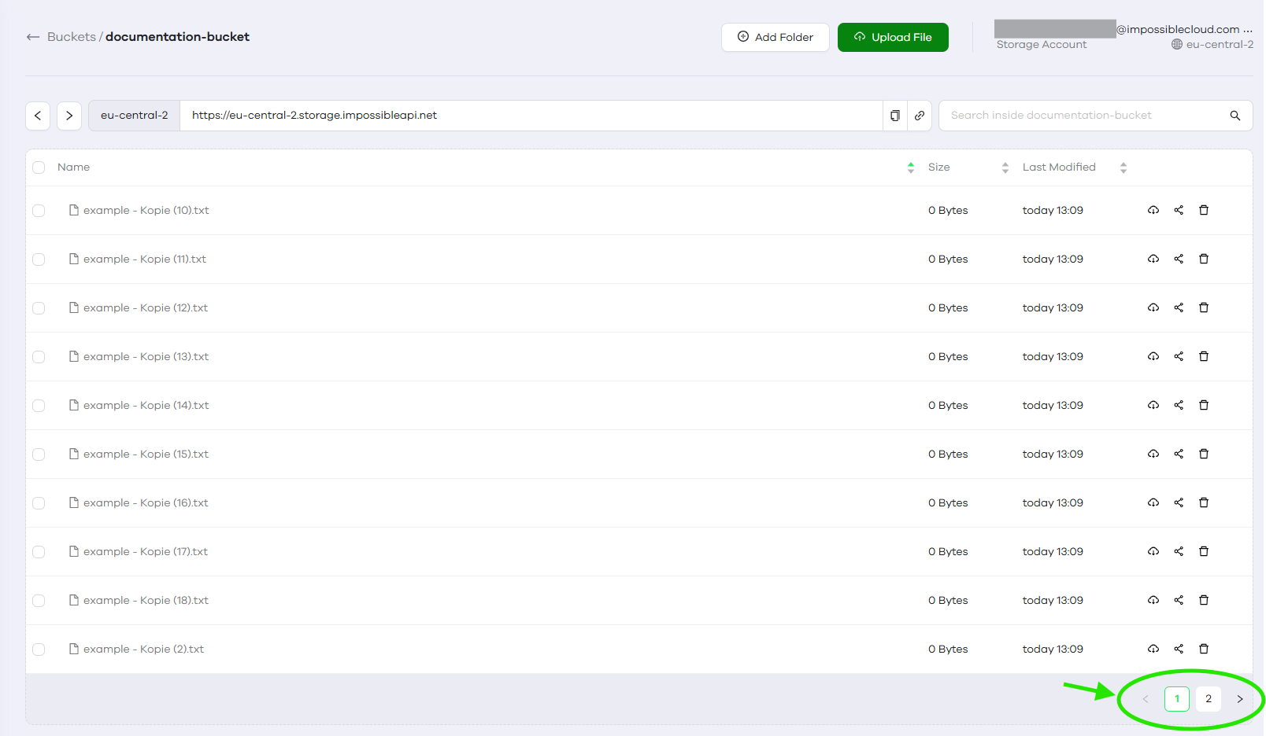
Task: Navigate to Buckets breadcrumb
Action: [72, 37]
